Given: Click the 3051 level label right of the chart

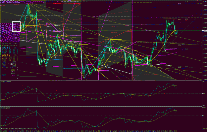Looking at the screenshot, I should [x=179, y=19].
